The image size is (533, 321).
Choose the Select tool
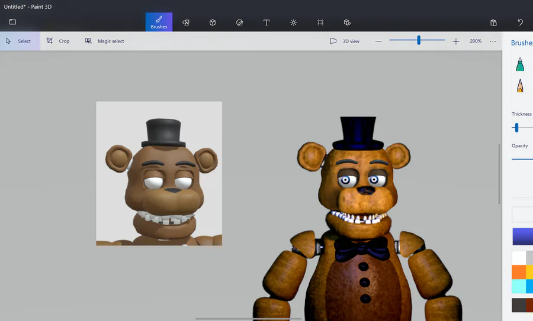(19, 41)
